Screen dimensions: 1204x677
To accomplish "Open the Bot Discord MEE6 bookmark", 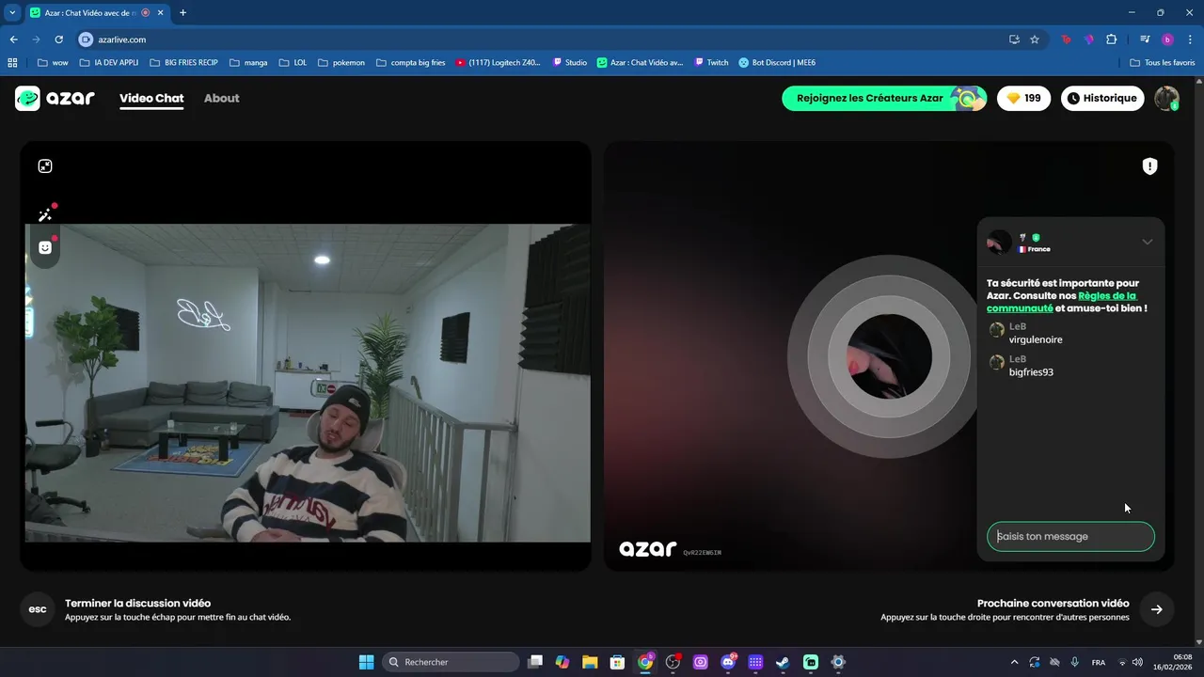I will pos(777,63).
